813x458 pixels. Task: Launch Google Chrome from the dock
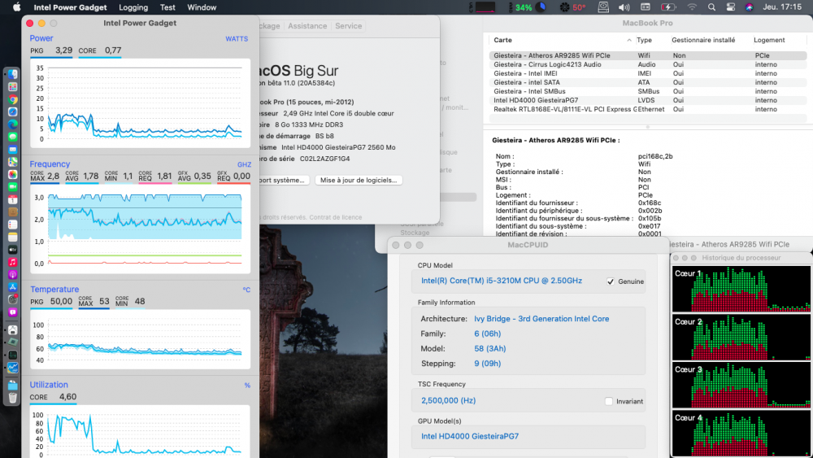pyautogui.click(x=13, y=99)
